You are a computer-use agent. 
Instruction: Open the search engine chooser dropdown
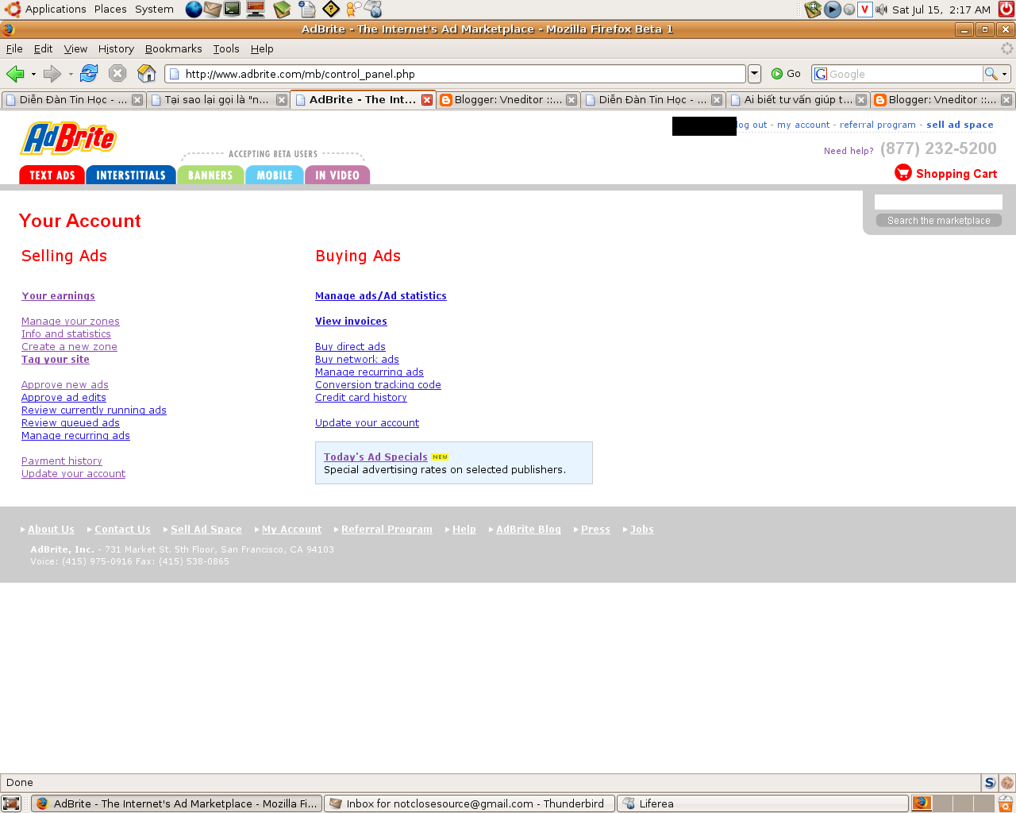(1004, 74)
